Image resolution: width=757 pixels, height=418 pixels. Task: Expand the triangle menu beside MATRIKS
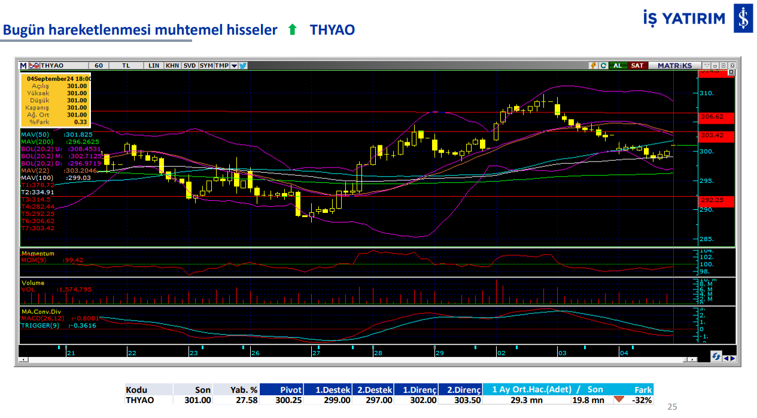[x=707, y=65]
